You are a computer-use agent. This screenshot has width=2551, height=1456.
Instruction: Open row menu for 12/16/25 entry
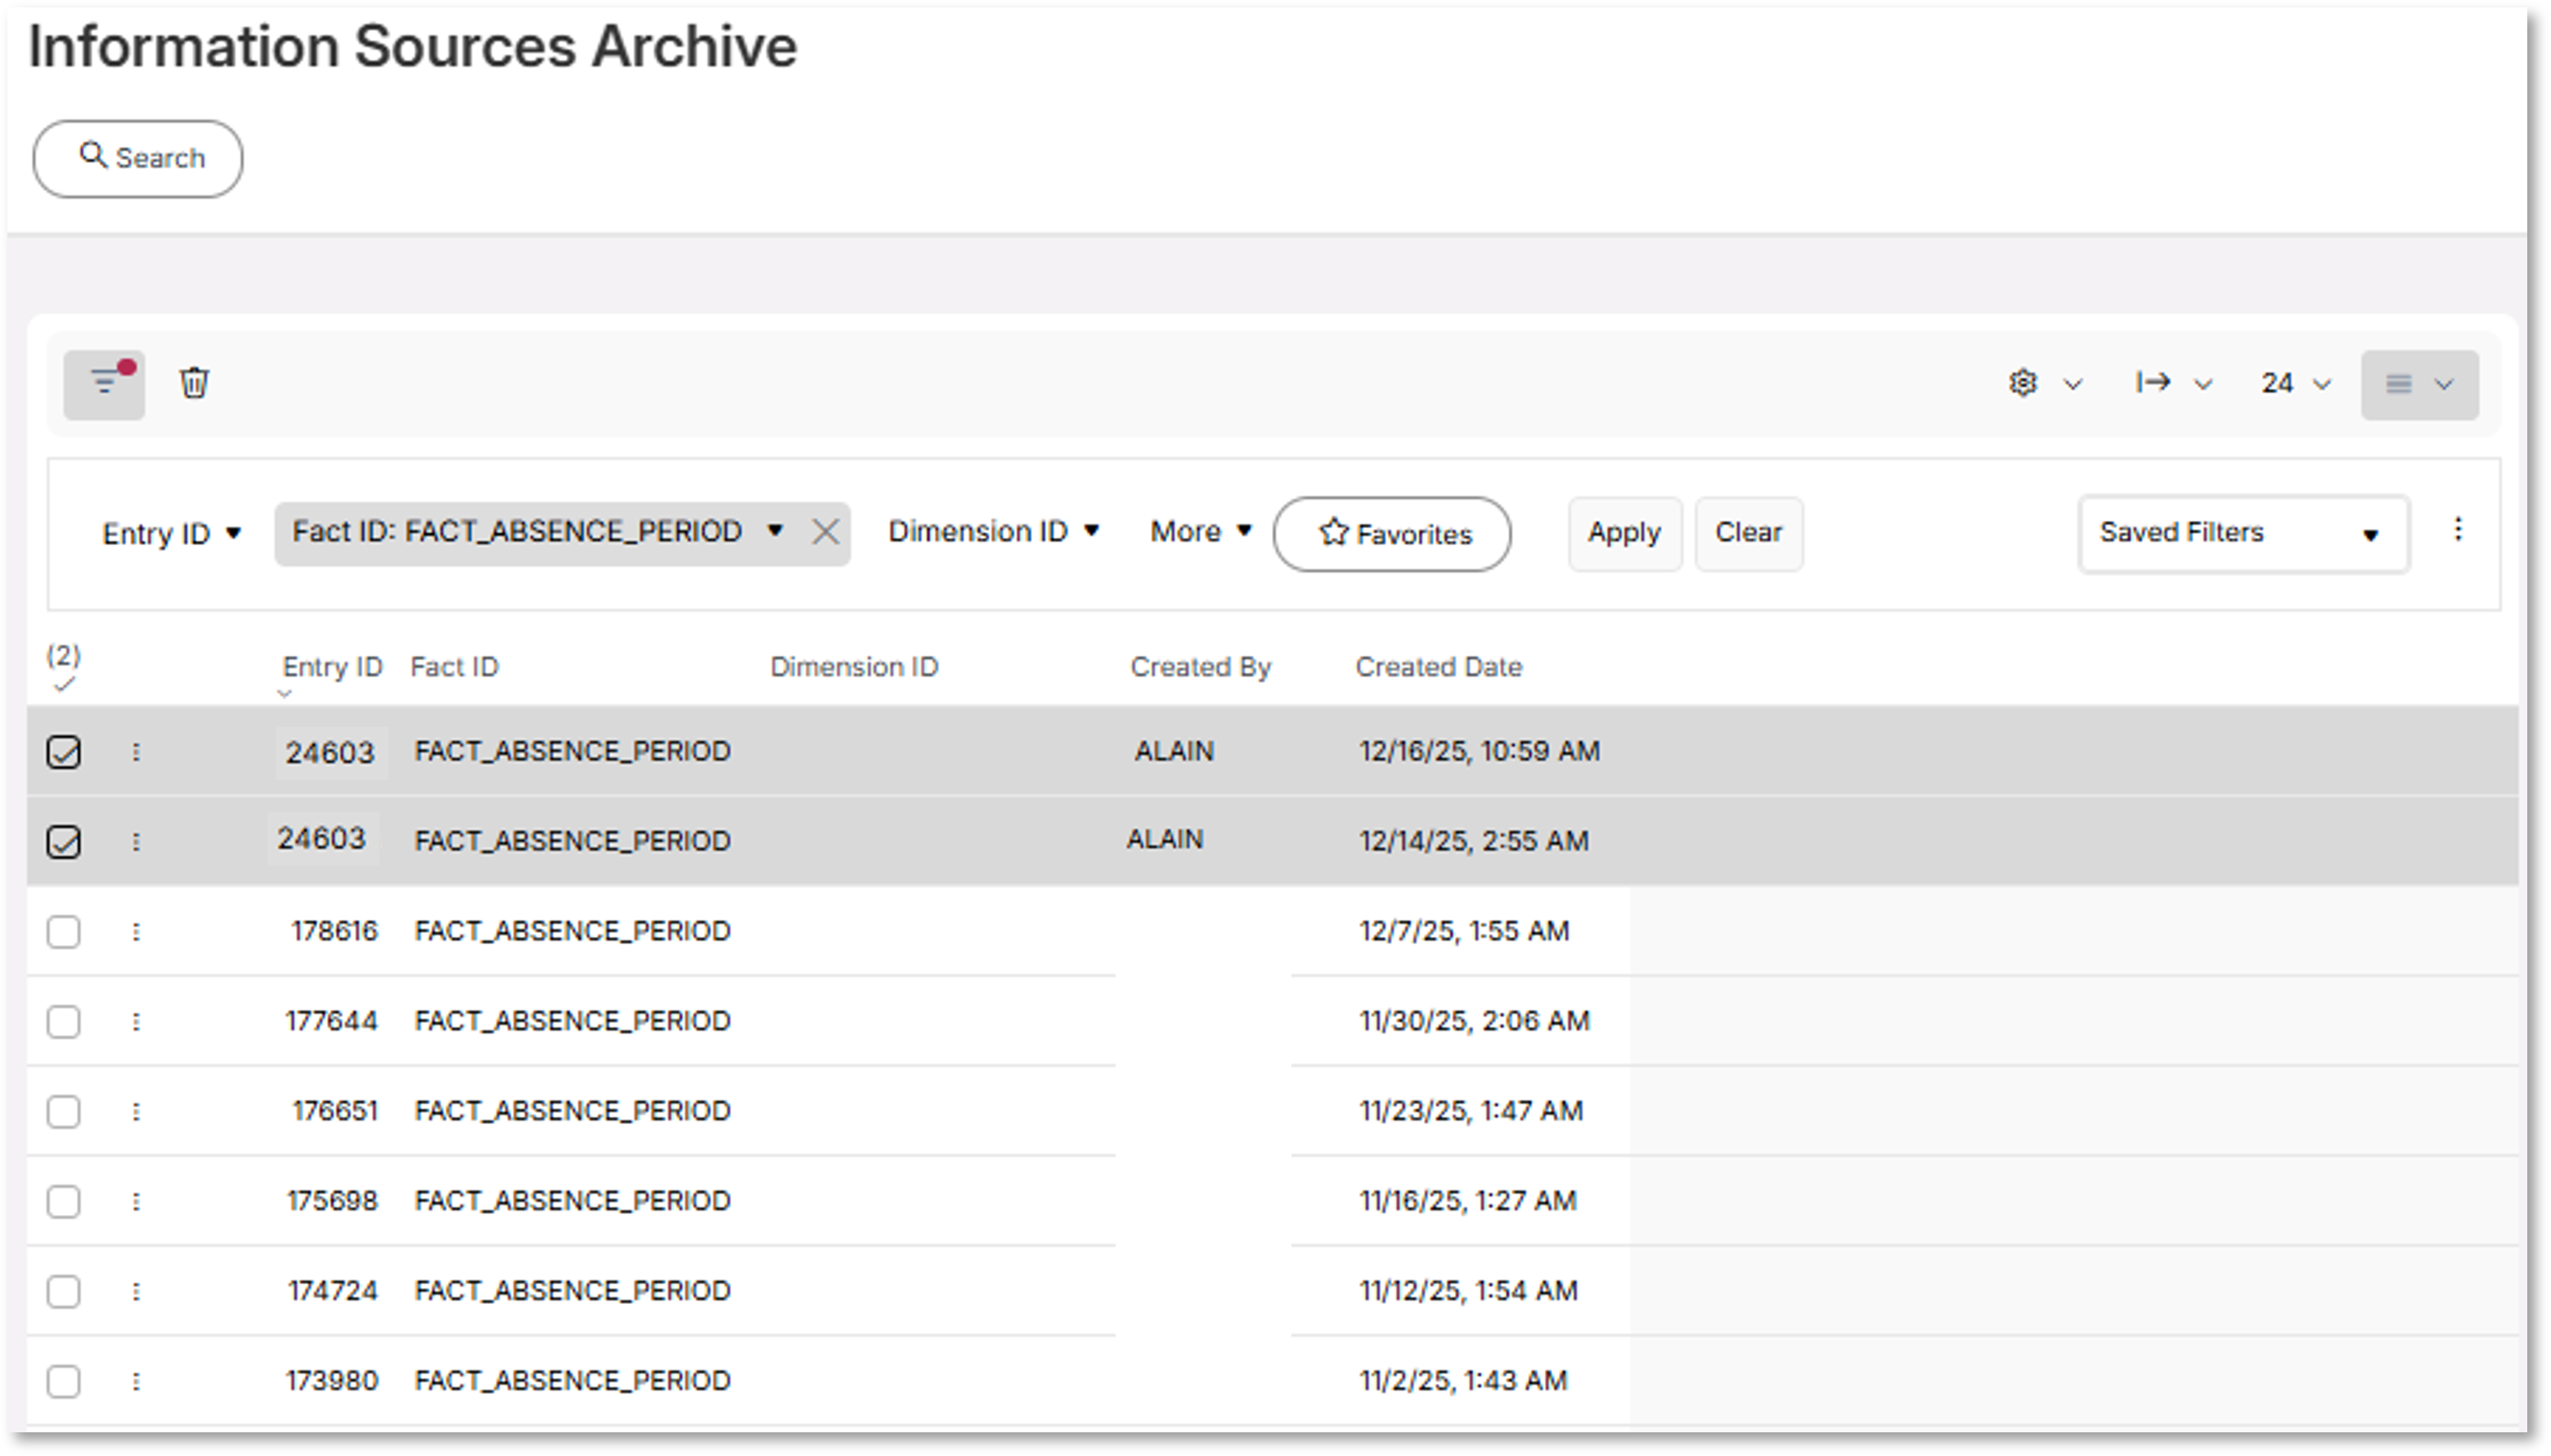tap(136, 752)
